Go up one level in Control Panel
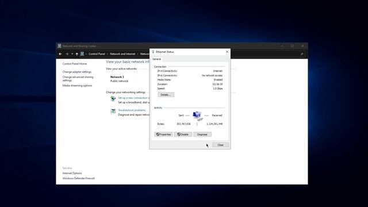 76,54
